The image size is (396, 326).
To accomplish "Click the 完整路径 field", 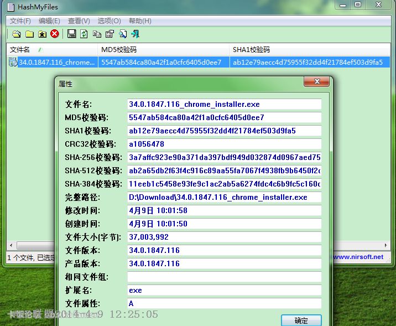I will pyautogui.click(x=224, y=198).
